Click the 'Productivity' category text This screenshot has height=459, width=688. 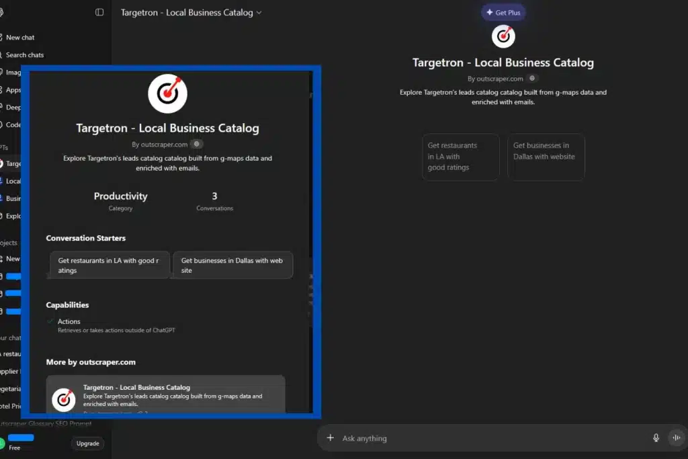(121, 196)
